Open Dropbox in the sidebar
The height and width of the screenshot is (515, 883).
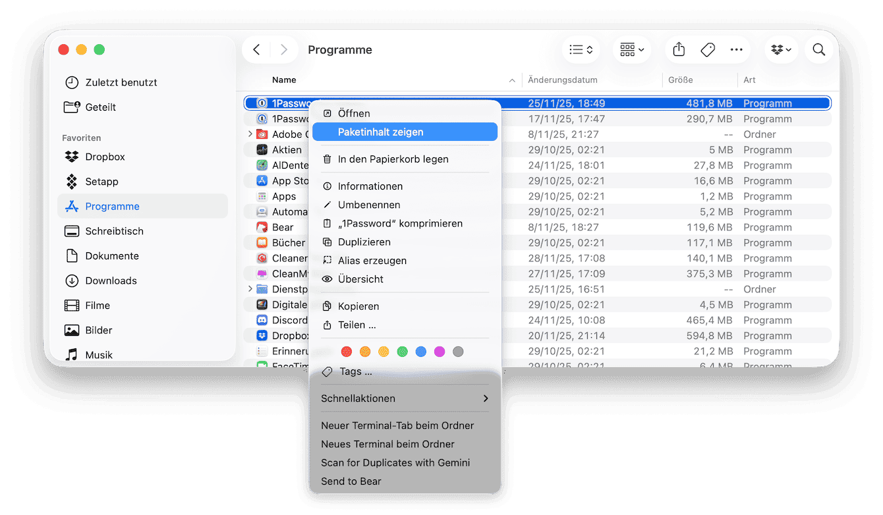(104, 157)
